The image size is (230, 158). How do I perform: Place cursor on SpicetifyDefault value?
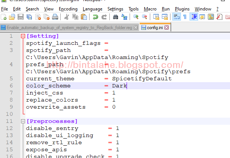tap(142, 78)
